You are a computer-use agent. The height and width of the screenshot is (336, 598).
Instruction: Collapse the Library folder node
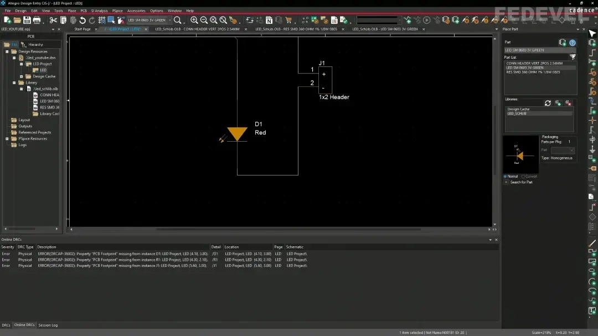point(14,82)
